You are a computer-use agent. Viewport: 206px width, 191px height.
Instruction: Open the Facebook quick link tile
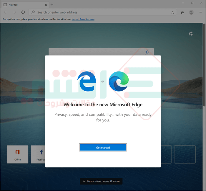click(38, 154)
